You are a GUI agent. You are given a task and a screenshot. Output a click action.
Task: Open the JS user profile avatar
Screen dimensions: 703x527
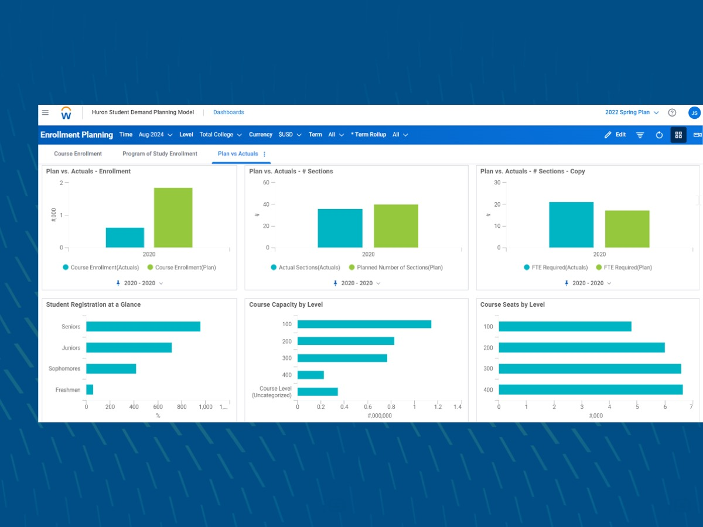tap(694, 112)
